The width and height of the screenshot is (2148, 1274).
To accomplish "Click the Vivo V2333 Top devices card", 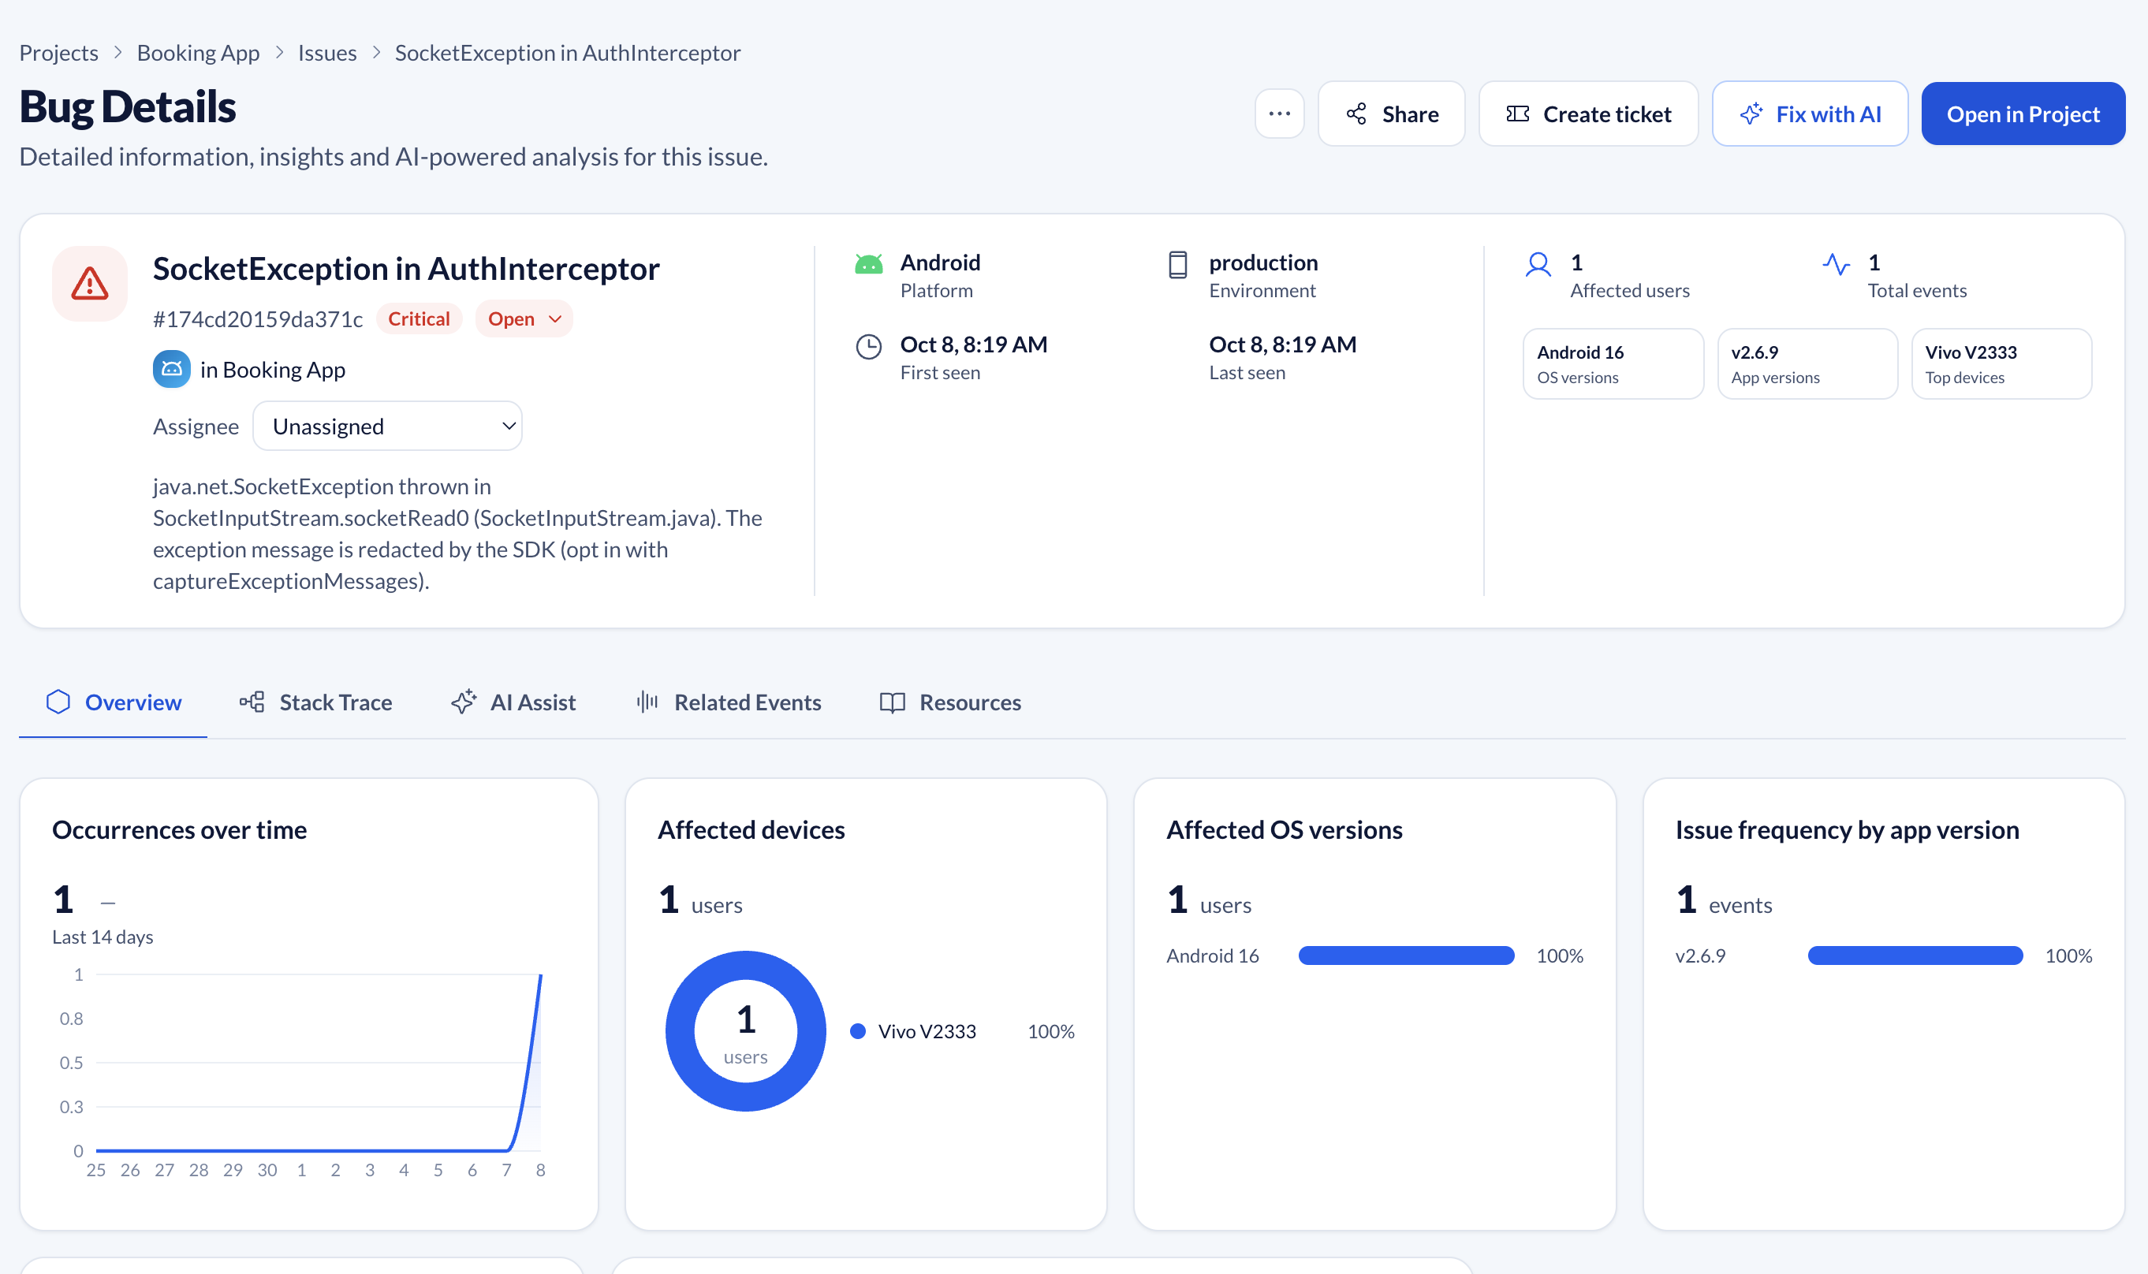I will (2001, 364).
